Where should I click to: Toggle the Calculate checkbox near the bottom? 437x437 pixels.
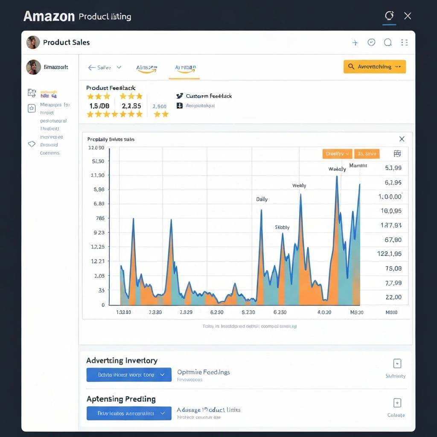click(x=396, y=402)
